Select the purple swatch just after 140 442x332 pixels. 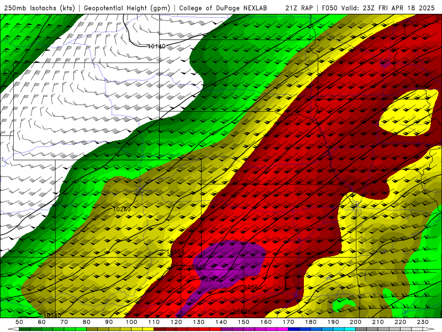[x=227, y=329]
